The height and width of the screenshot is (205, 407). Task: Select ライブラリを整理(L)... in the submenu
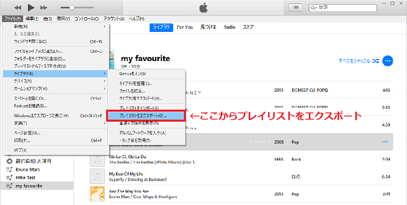tap(146, 84)
